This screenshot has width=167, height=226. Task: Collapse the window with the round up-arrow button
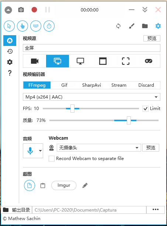coord(8,10)
